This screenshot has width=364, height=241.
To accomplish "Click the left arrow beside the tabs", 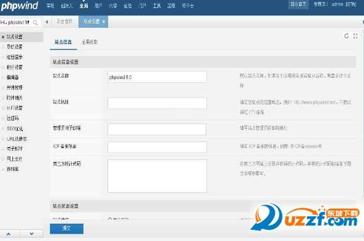I will click(x=47, y=22).
